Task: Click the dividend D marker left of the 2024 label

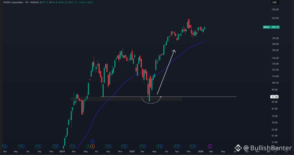Action: point(57,146)
